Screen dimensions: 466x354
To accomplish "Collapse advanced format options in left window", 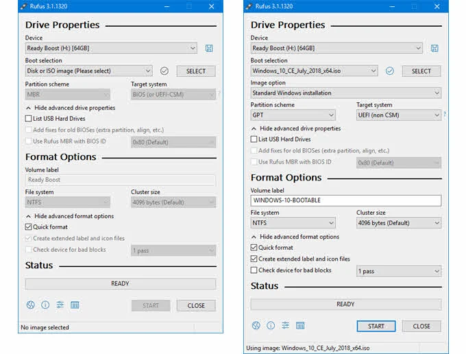I will point(70,216).
